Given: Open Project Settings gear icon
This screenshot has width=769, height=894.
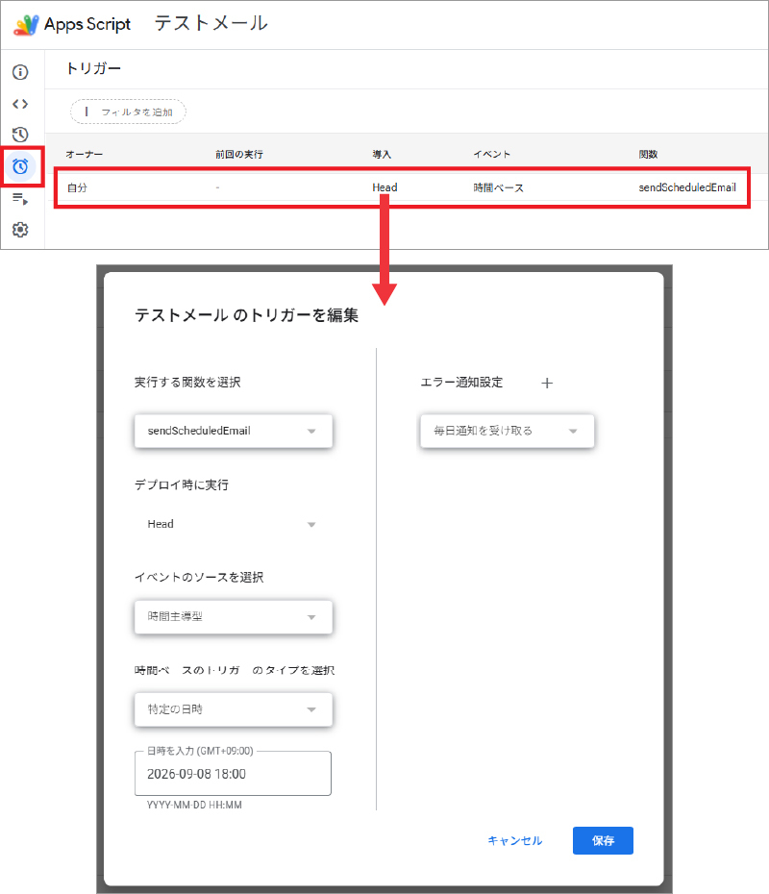Looking at the screenshot, I should click(x=20, y=230).
